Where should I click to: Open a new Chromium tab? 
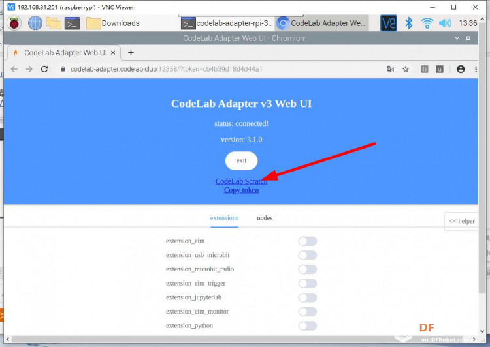(131, 53)
